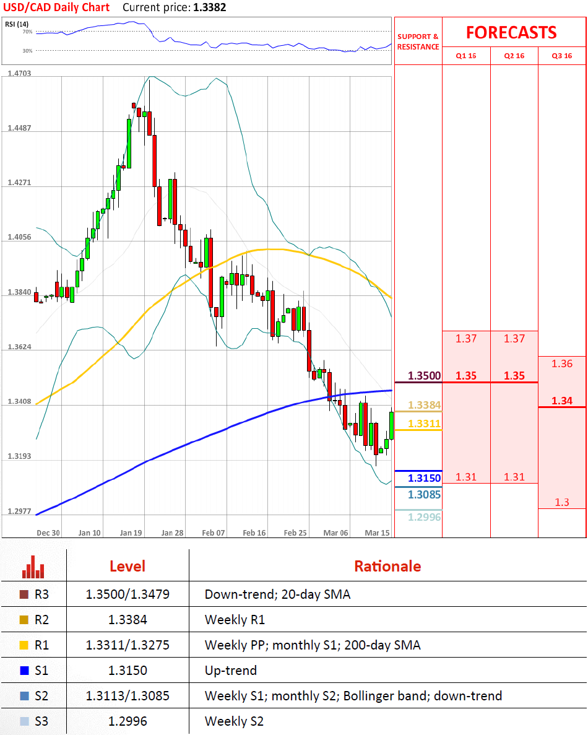Click the R2 gold color swatch

pyautogui.click(x=24, y=620)
